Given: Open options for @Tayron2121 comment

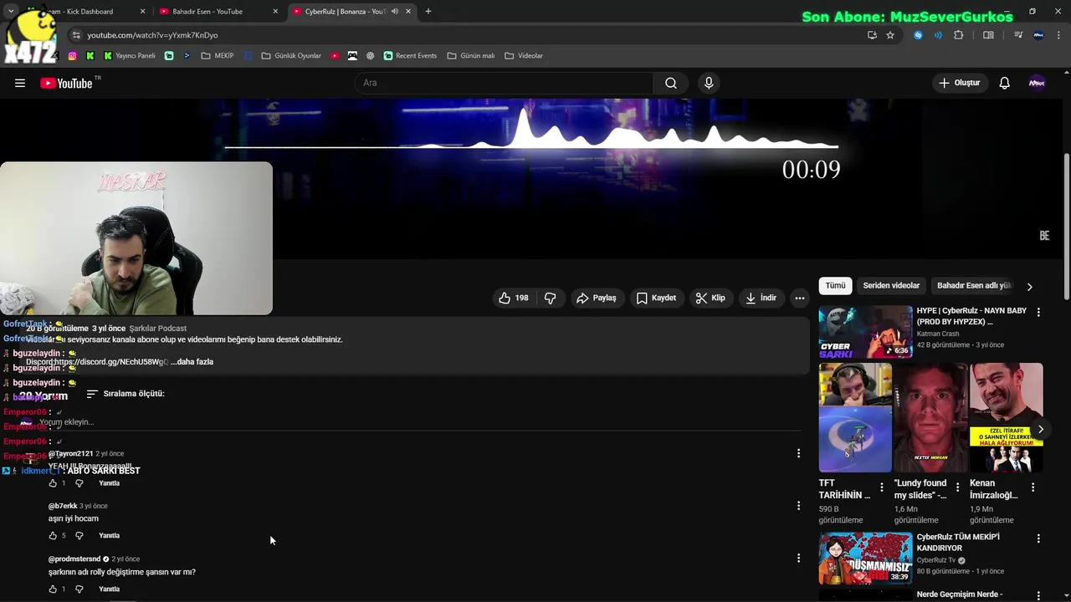Looking at the screenshot, I should pos(798,453).
